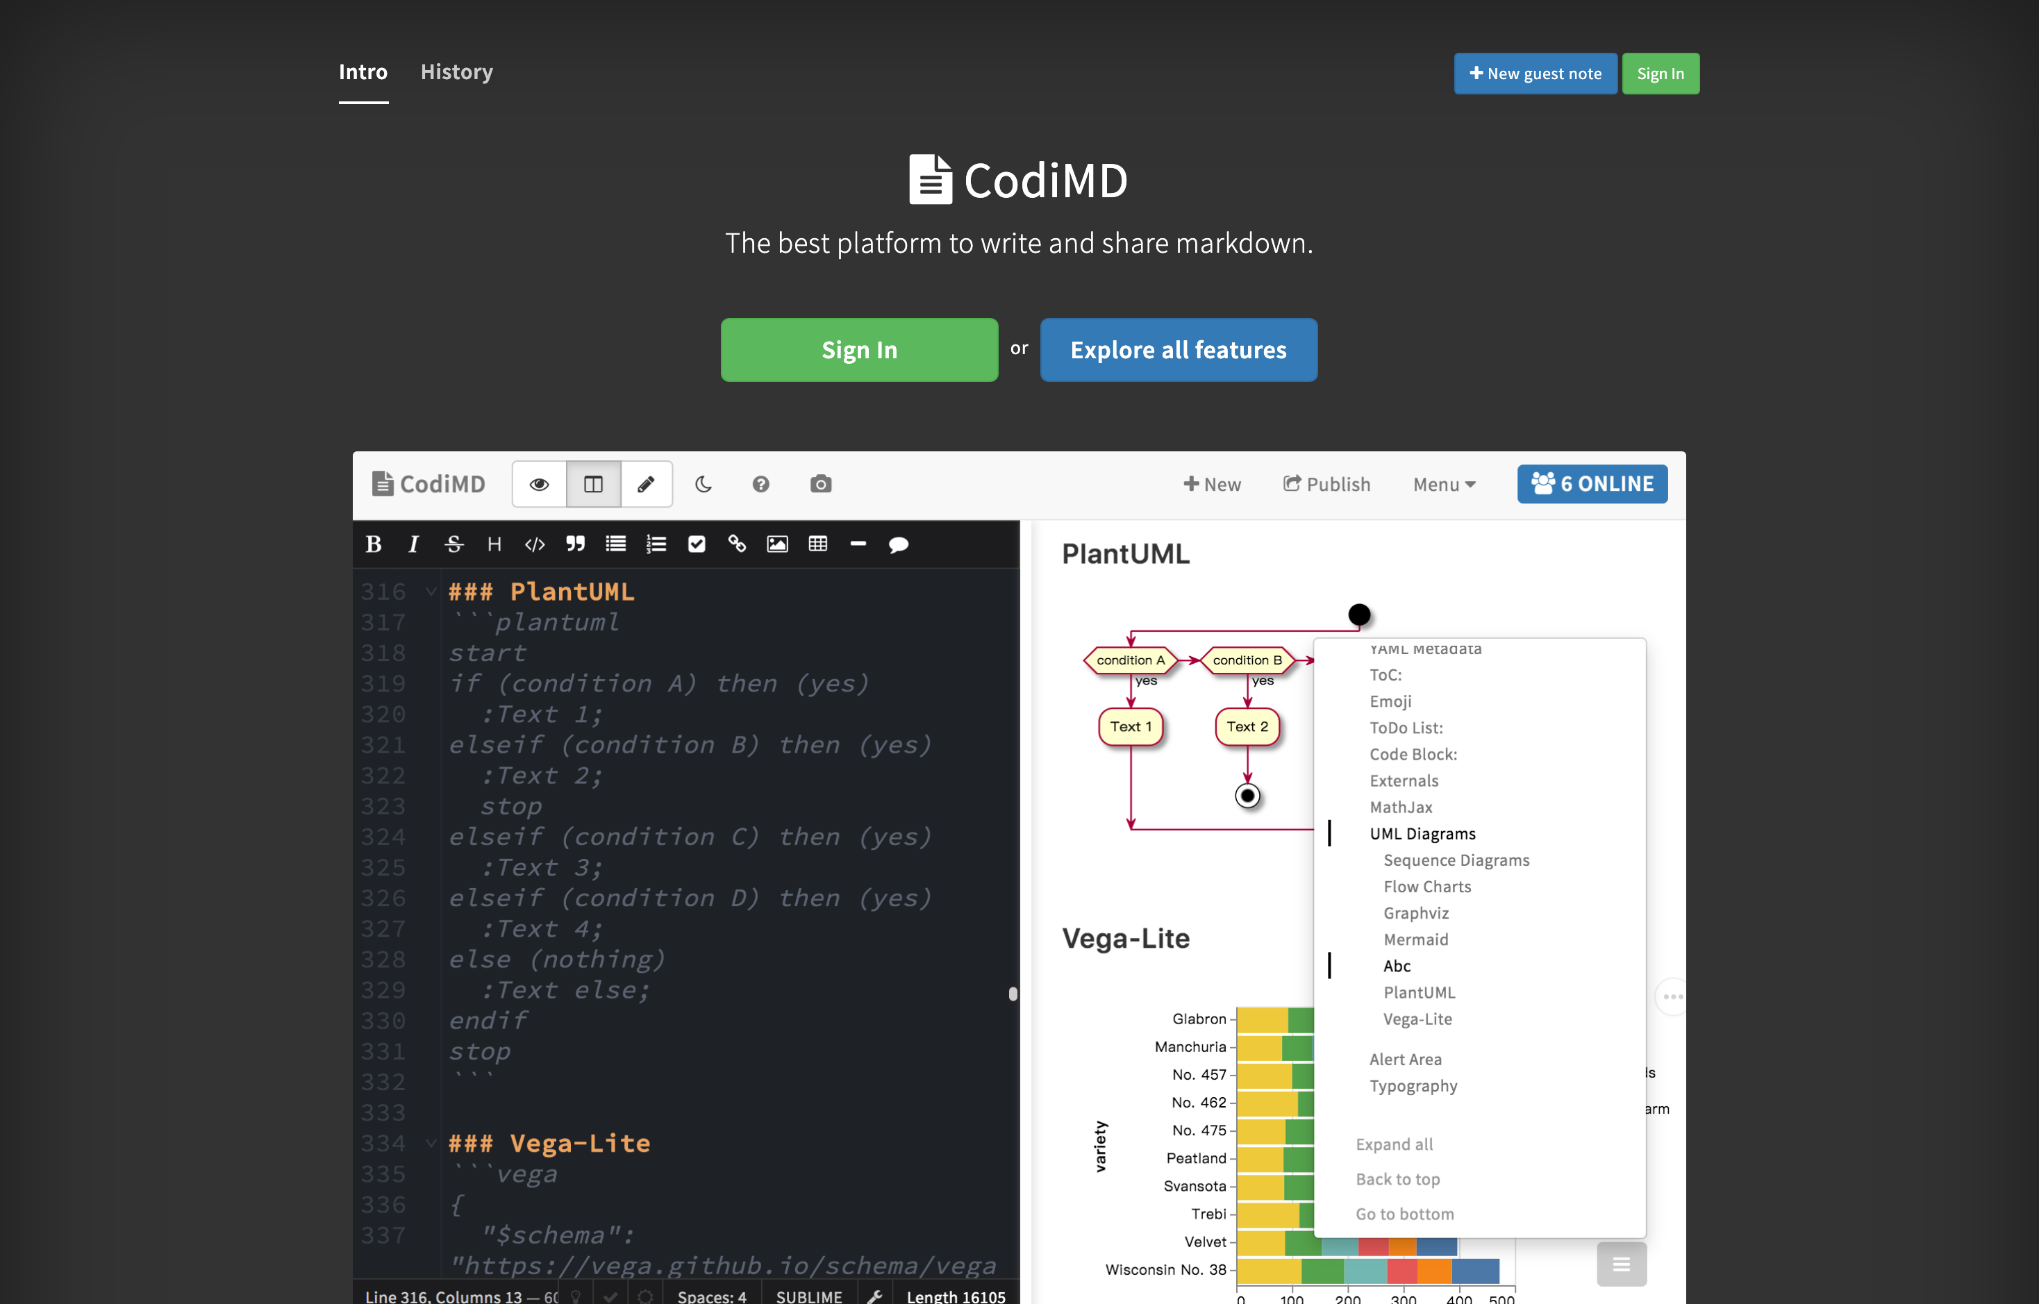
Task: Insert a checkbox todo item icon
Action: [x=696, y=544]
